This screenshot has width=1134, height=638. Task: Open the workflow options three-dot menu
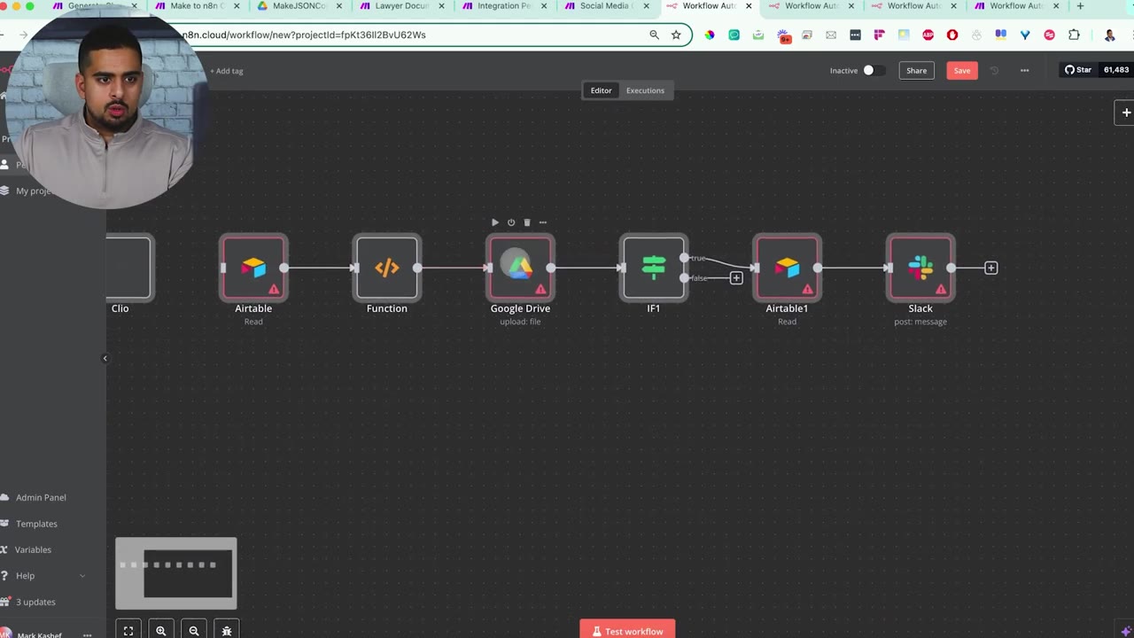(x=1024, y=70)
